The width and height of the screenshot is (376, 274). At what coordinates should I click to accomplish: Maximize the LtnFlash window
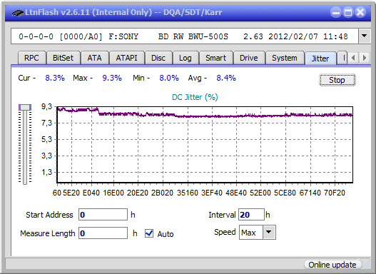tap(348, 12)
